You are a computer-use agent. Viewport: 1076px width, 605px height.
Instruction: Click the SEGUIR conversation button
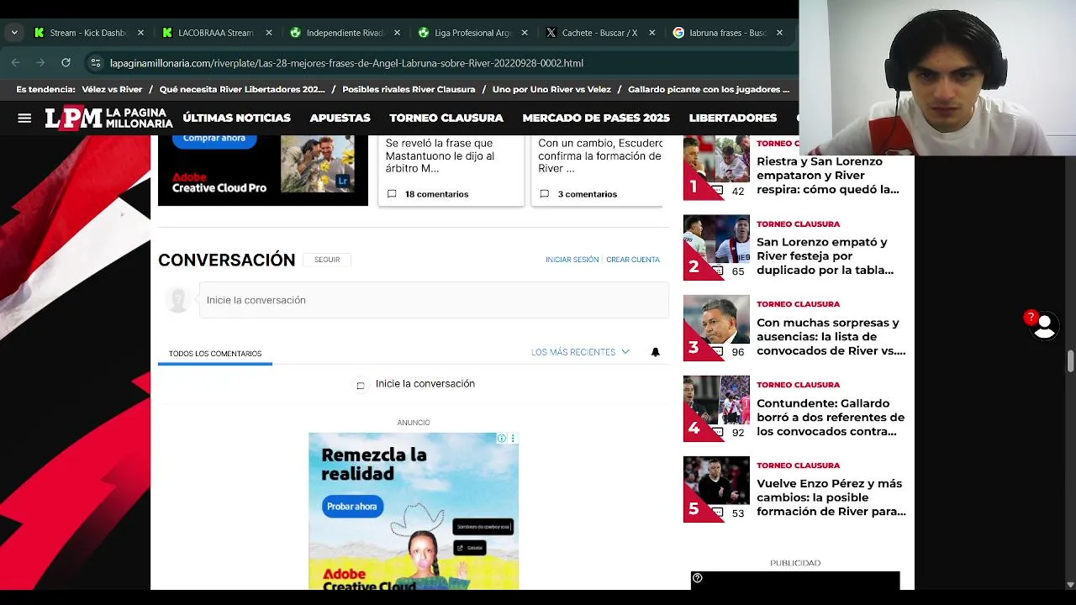pyautogui.click(x=327, y=260)
